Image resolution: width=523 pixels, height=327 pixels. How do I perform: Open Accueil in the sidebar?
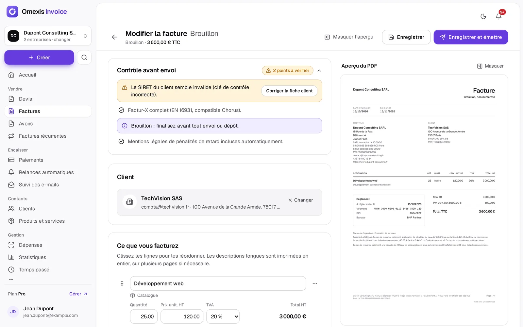48,75
